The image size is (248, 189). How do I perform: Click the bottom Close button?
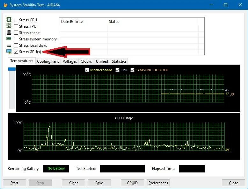pyautogui.click(x=233, y=183)
